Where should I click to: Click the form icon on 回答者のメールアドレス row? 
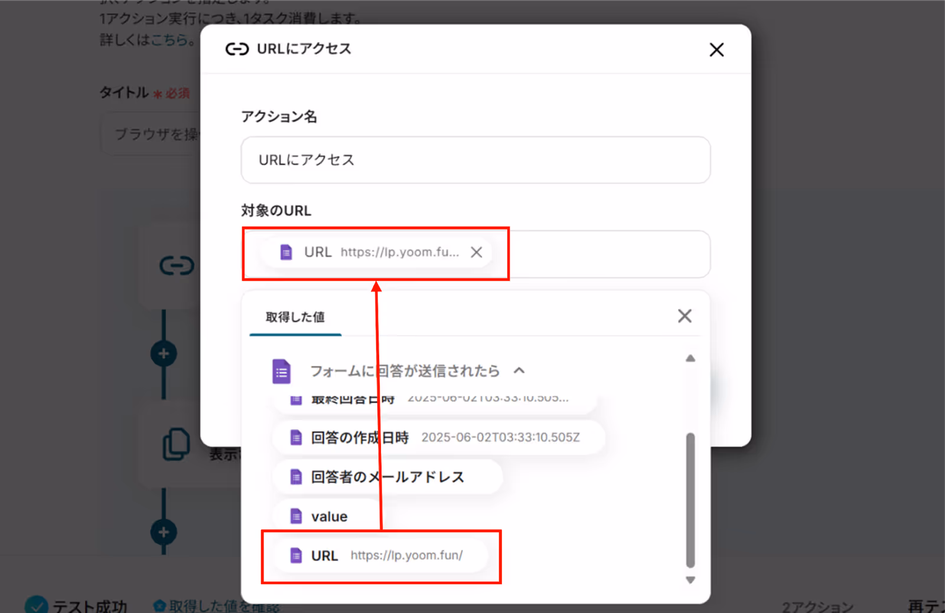tap(296, 477)
